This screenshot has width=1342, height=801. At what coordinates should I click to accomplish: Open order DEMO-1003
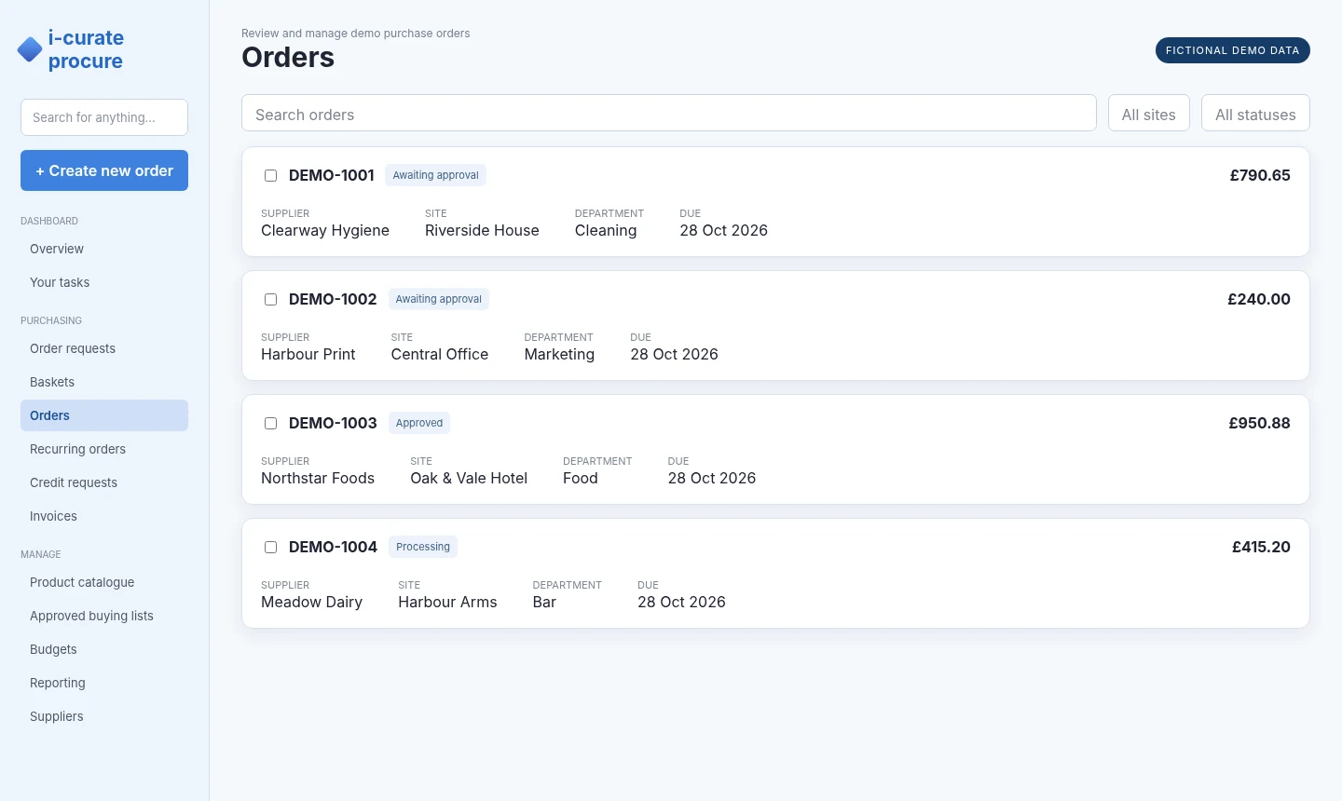pyautogui.click(x=333, y=423)
